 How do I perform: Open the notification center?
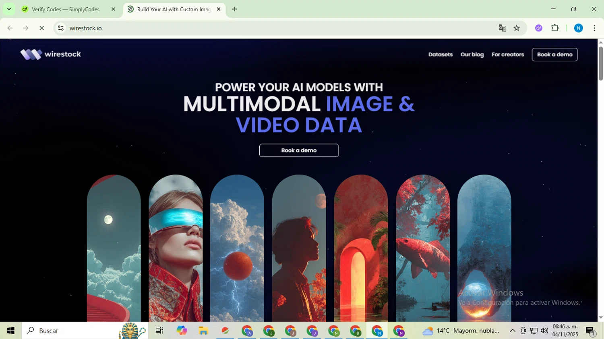590,331
